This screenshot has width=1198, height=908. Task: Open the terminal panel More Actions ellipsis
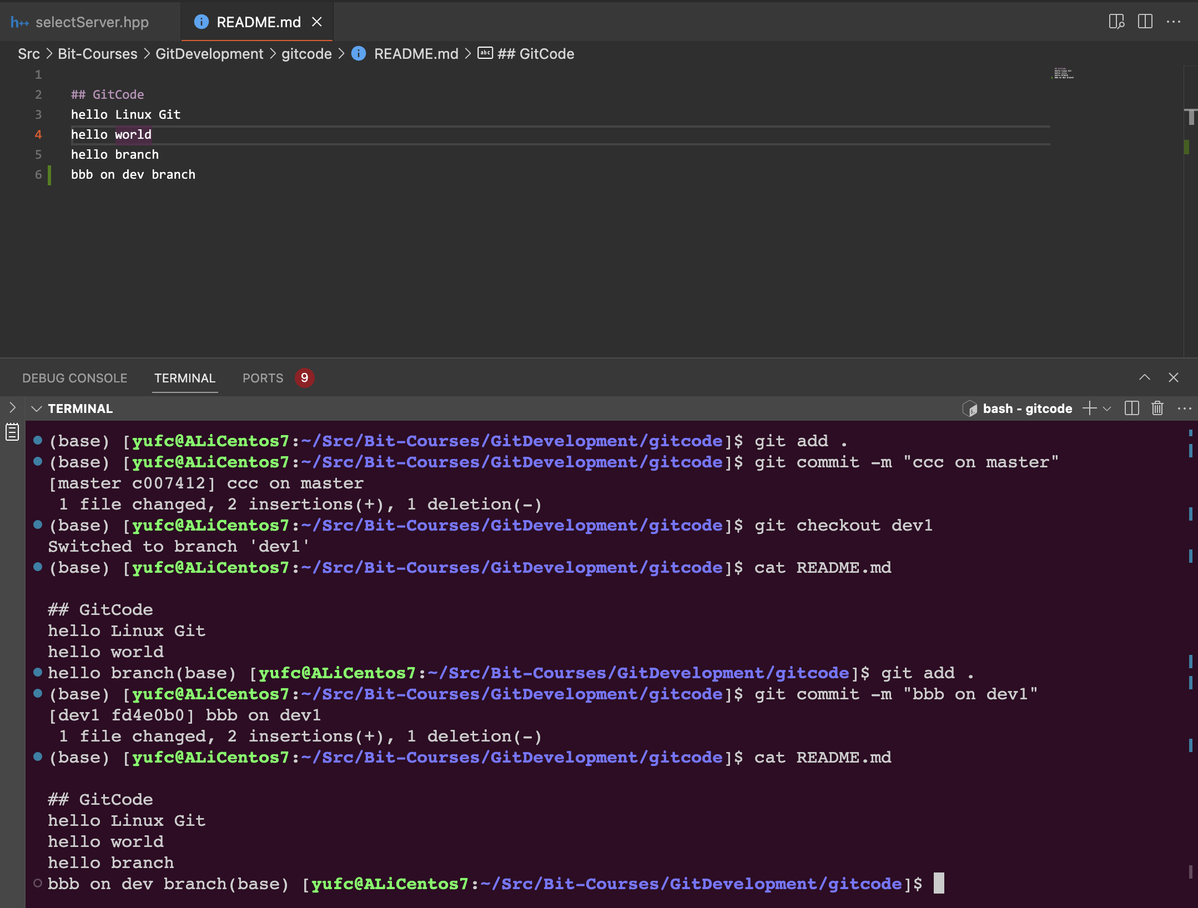[x=1184, y=408]
